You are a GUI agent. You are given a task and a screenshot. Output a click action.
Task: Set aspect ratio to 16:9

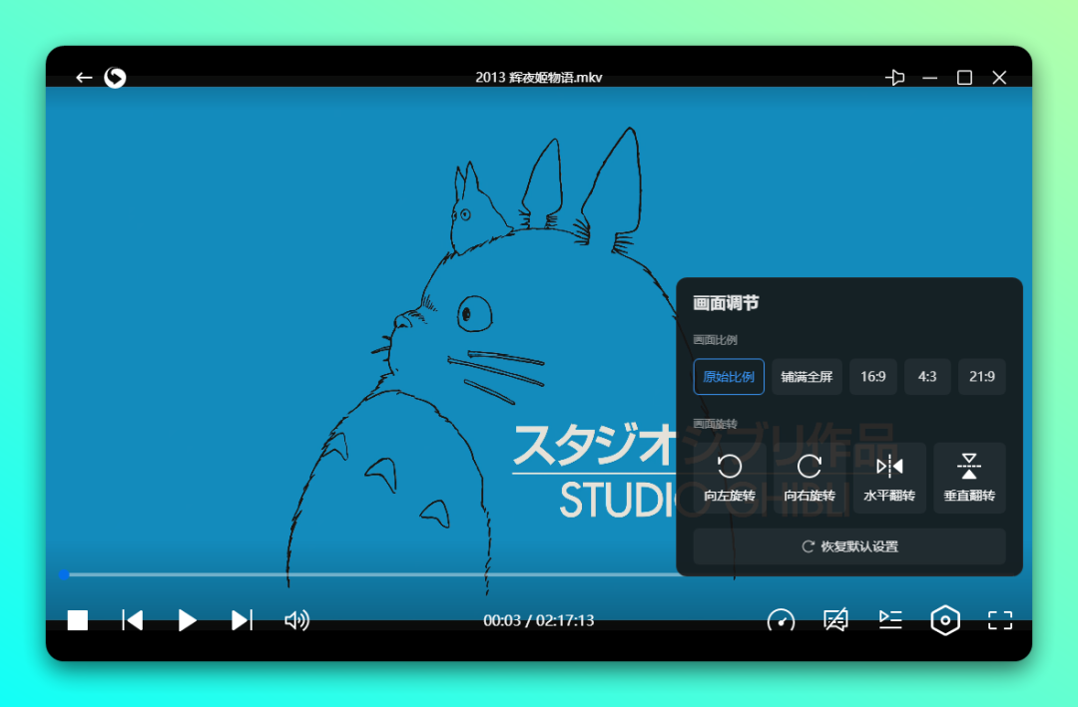[x=873, y=377]
